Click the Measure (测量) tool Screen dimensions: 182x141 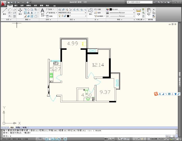coord(138,12)
